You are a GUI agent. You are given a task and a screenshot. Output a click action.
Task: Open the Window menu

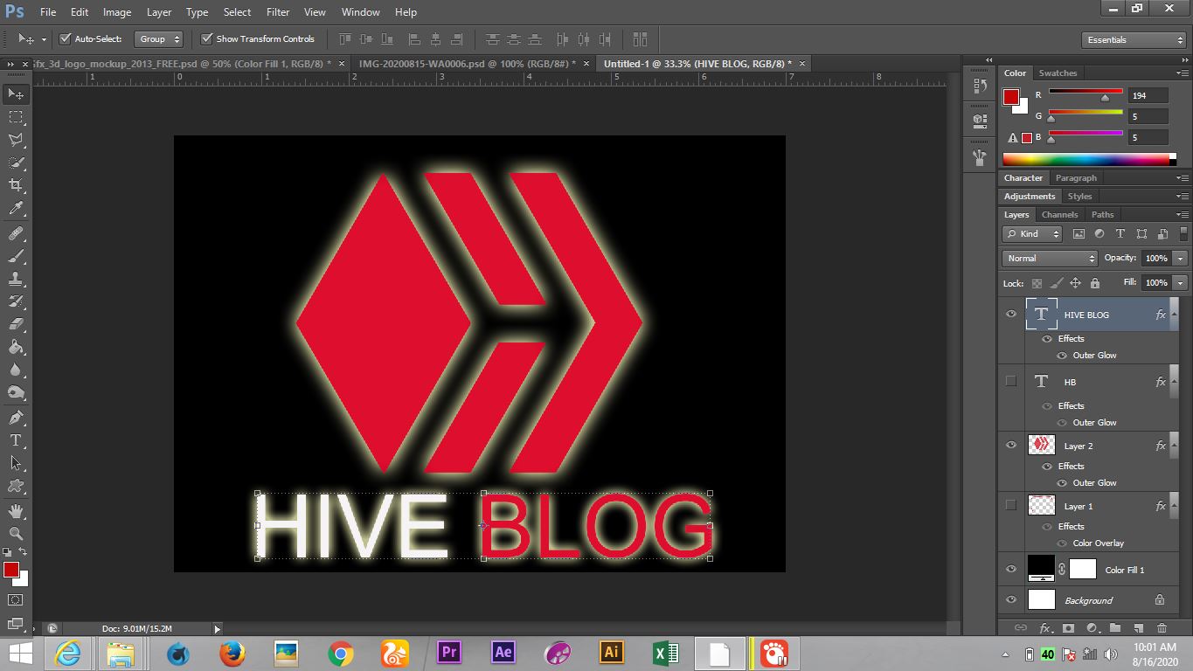pos(360,12)
